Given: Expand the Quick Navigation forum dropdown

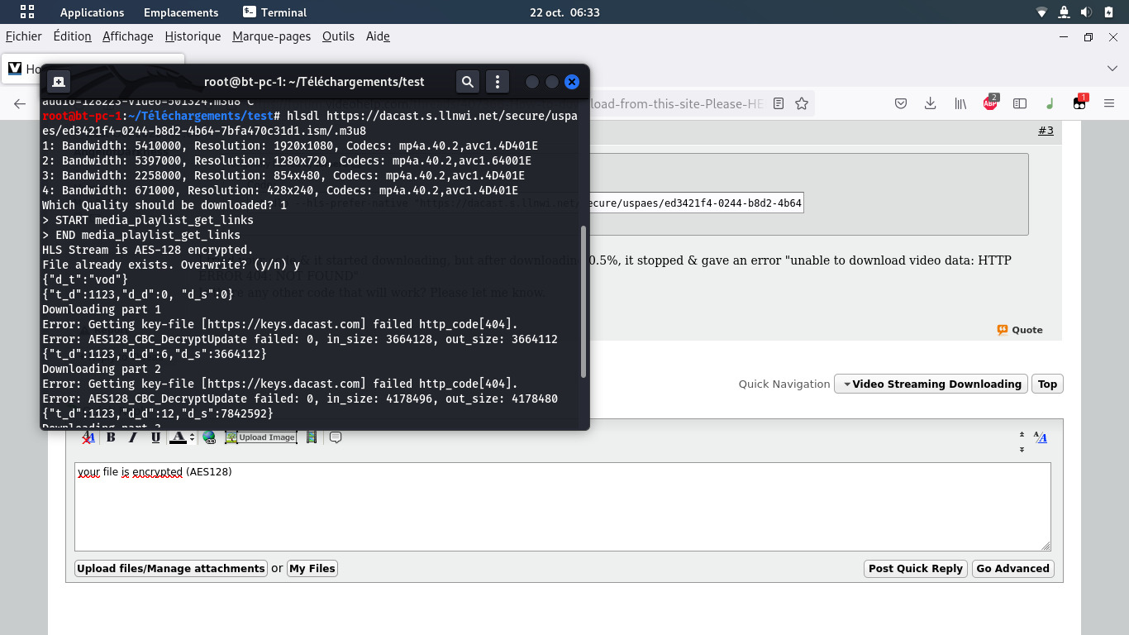Looking at the screenshot, I should [x=931, y=384].
